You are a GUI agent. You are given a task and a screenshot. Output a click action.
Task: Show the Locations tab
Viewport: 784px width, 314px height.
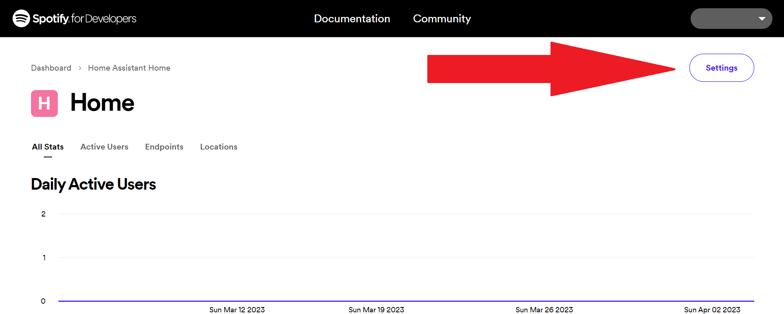coord(219,147)
